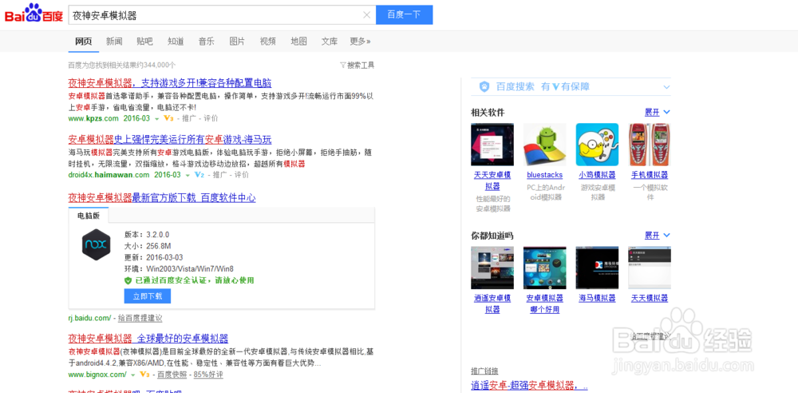
Task: Click 天天模拟器 thumbnail
Action: click(x=650, y=268)
